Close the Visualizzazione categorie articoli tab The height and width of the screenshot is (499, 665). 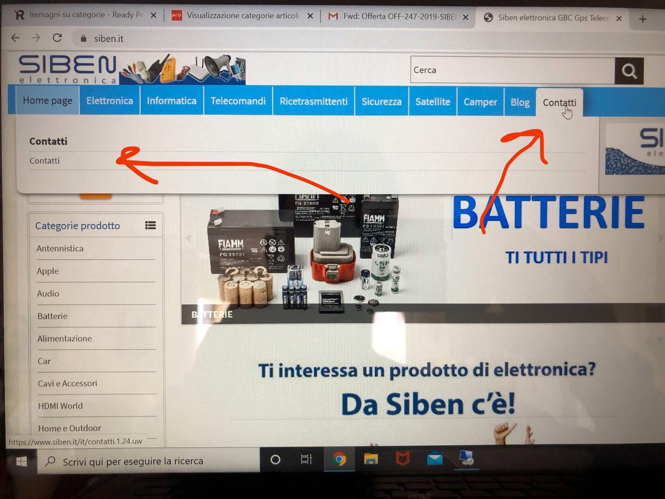click(310, 16)
